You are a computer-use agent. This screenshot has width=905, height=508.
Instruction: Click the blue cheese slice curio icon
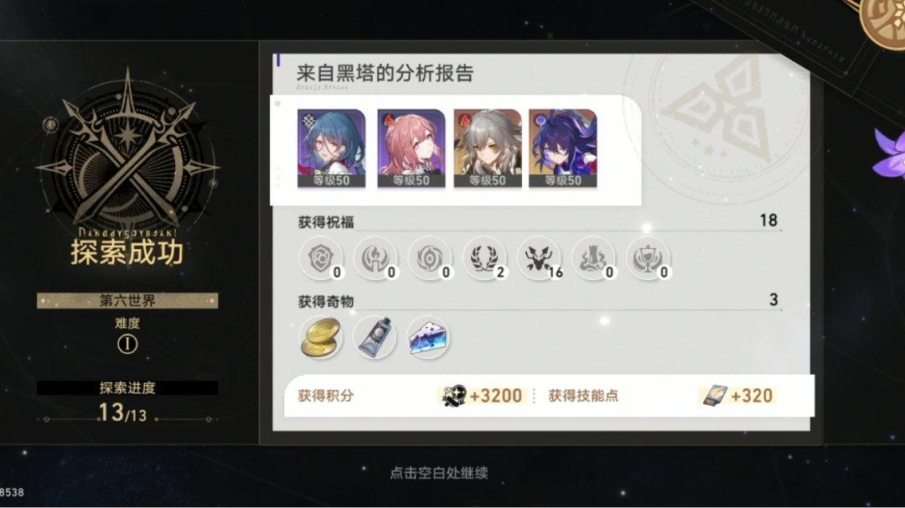pos(427,338)
